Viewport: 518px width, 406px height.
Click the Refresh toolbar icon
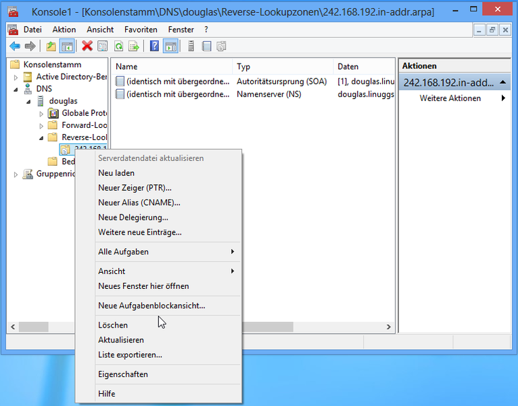pyautogui.click(x=118, y=46)
